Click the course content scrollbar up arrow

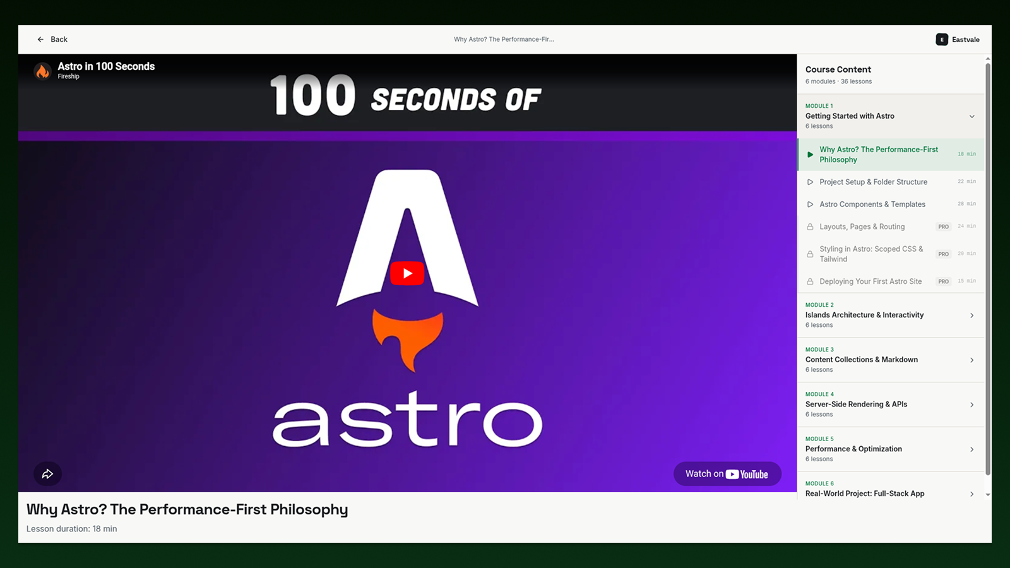[x=988, y=59]
